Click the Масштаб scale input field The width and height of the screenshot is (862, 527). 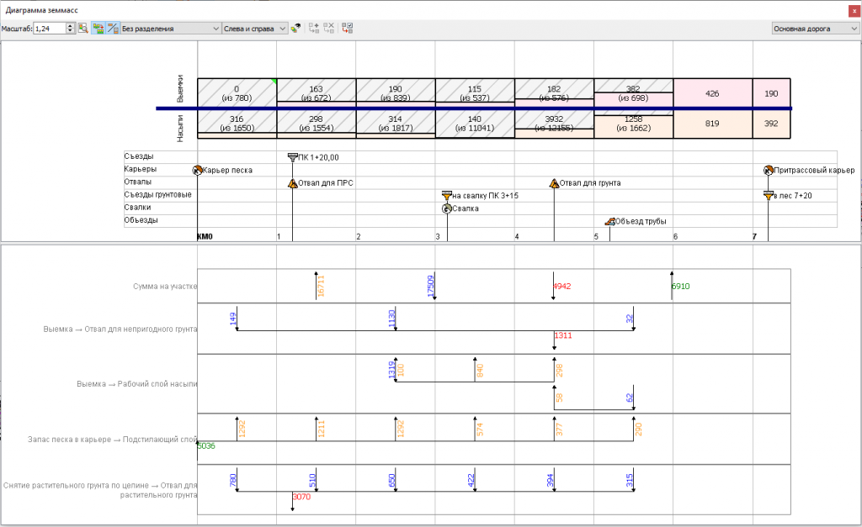(50, 29)
